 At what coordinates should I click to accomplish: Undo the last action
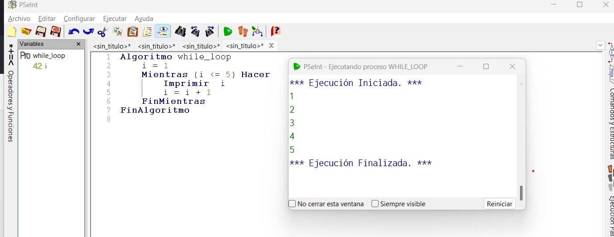point(74,32)
